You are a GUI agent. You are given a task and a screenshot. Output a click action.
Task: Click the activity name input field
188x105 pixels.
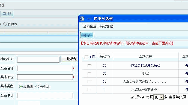[38, 60]
